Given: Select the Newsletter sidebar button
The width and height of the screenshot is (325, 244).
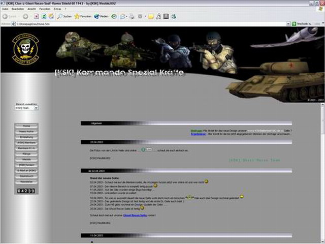Looking at the screenshot, I should pos(26,181).
